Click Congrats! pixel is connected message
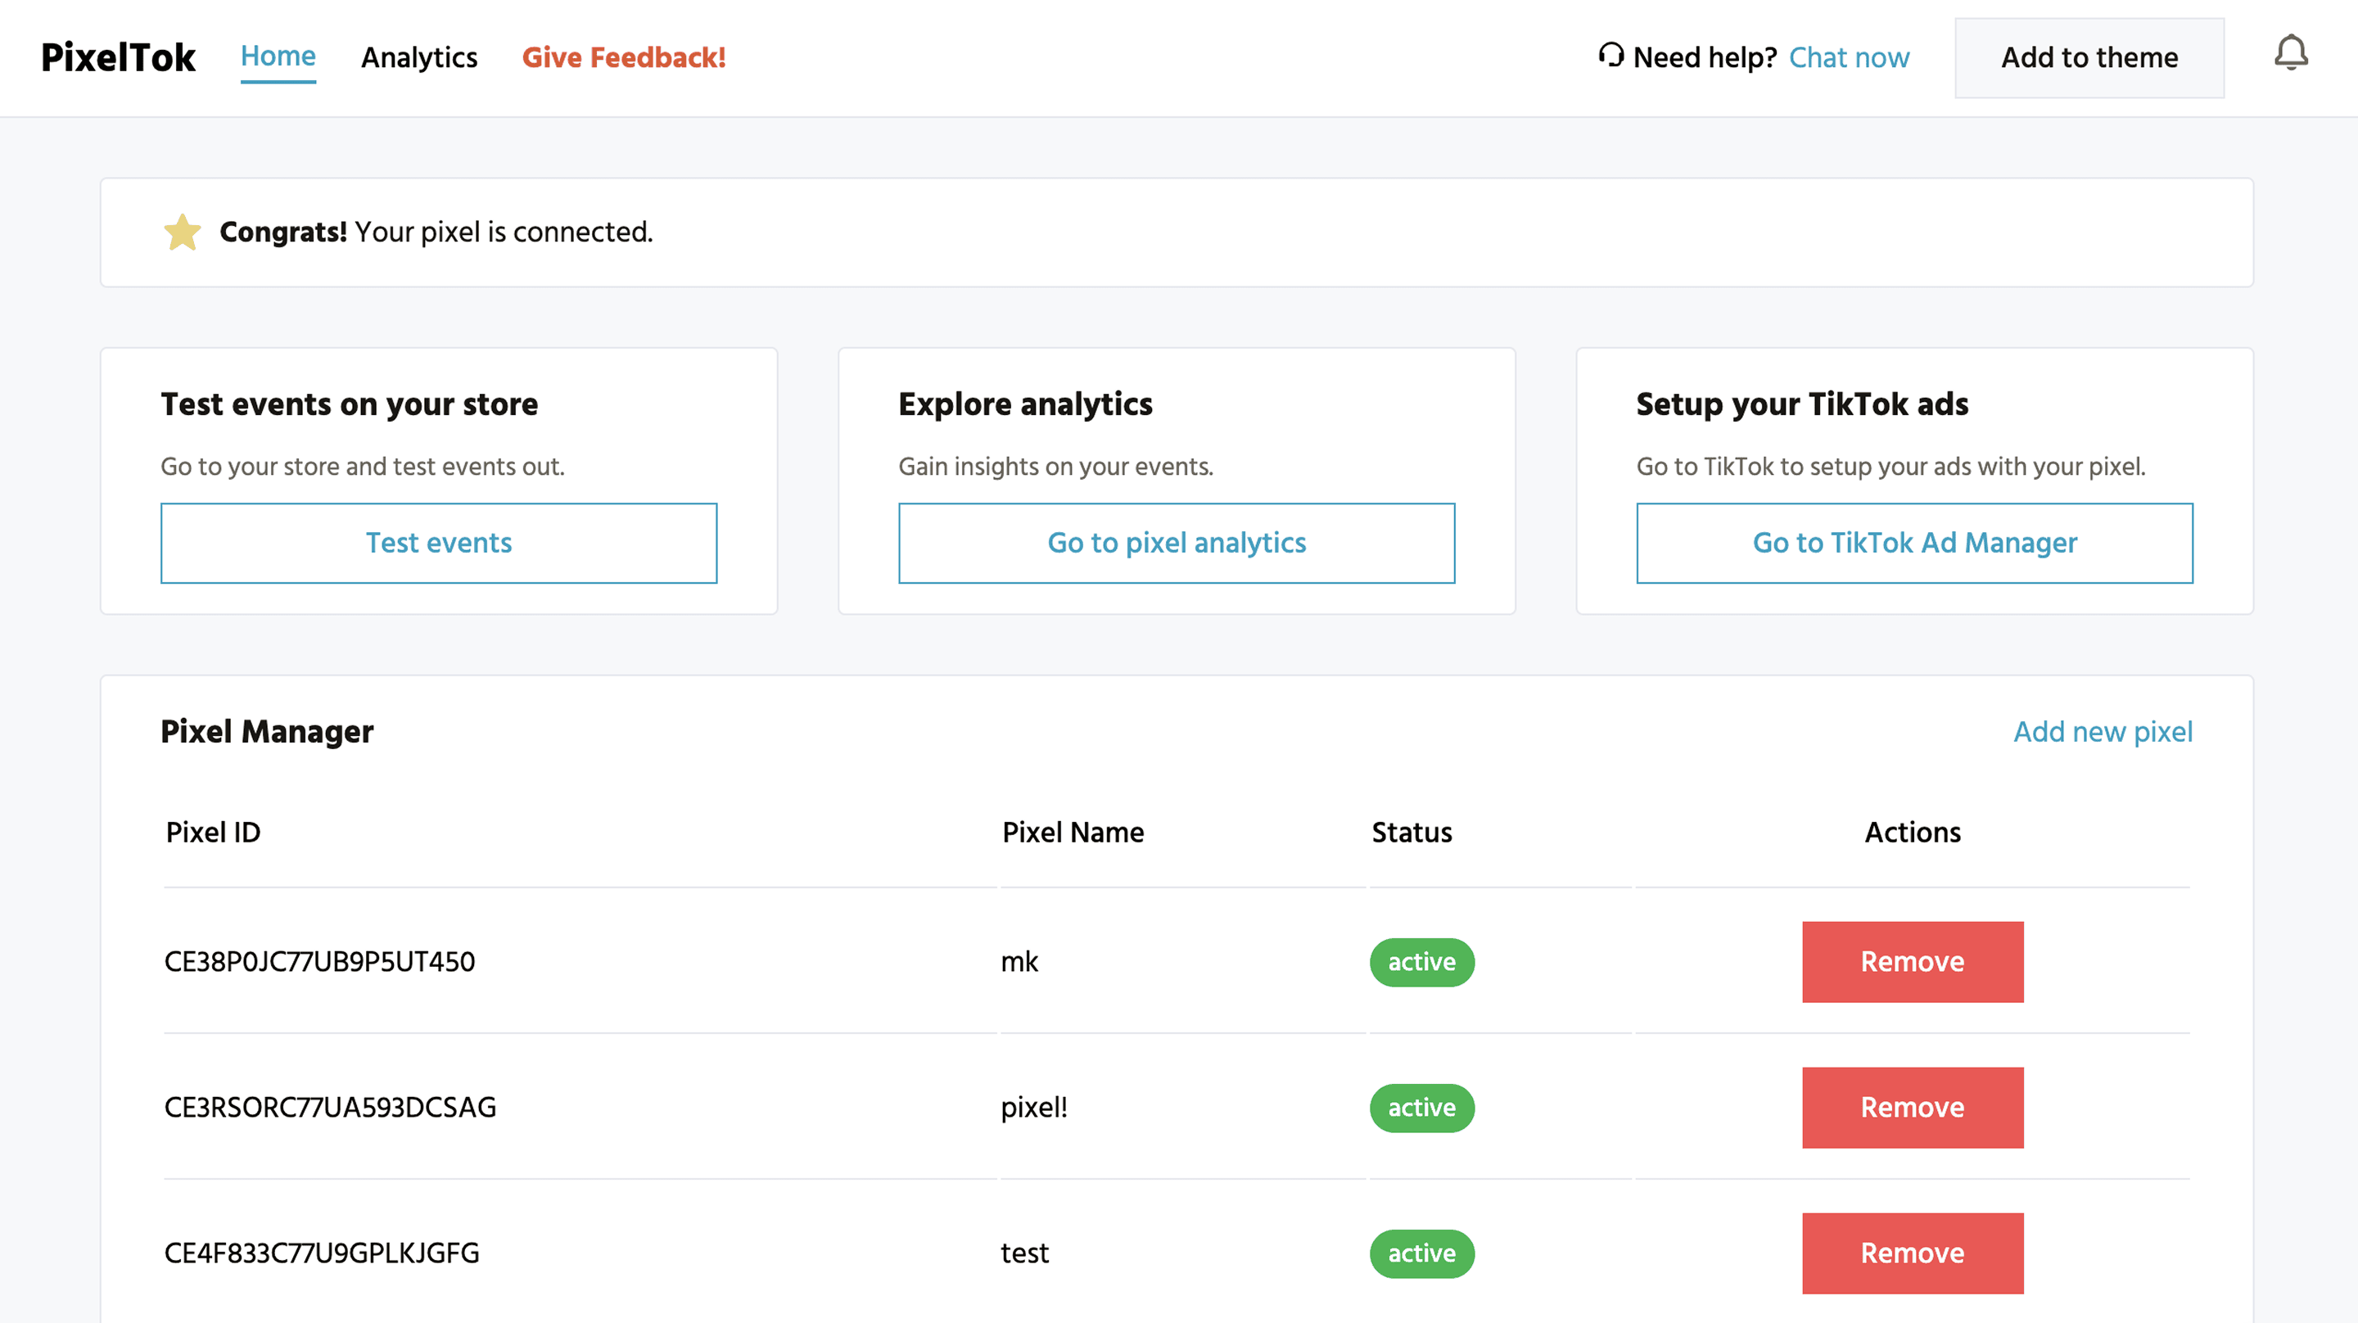The width and height of the screenshot is (2358, 1323). point(436,232)
